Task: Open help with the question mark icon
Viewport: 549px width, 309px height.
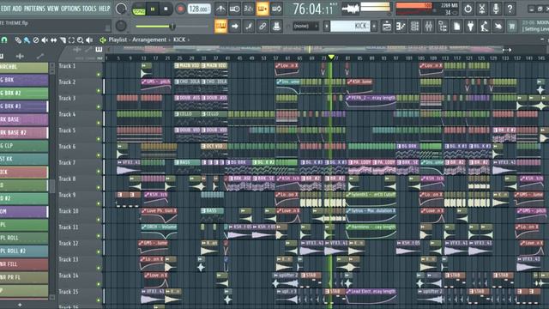Action: 510,9
